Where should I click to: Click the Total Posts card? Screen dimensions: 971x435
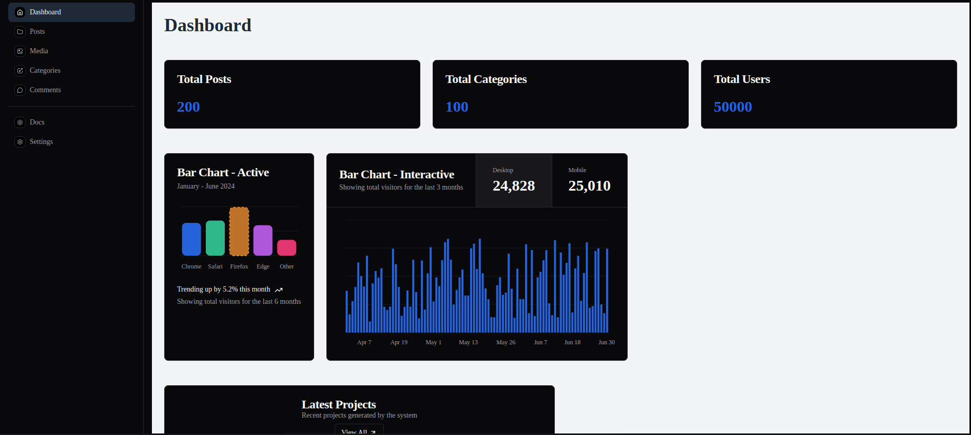pos(292,94)
